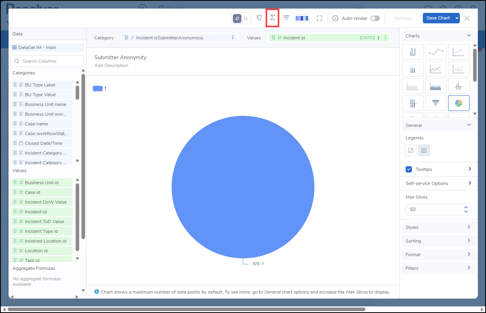The height and width of the screenshot is (313, 486).
Task: Enable the legend display button under Legends
Action: (424, 150)
